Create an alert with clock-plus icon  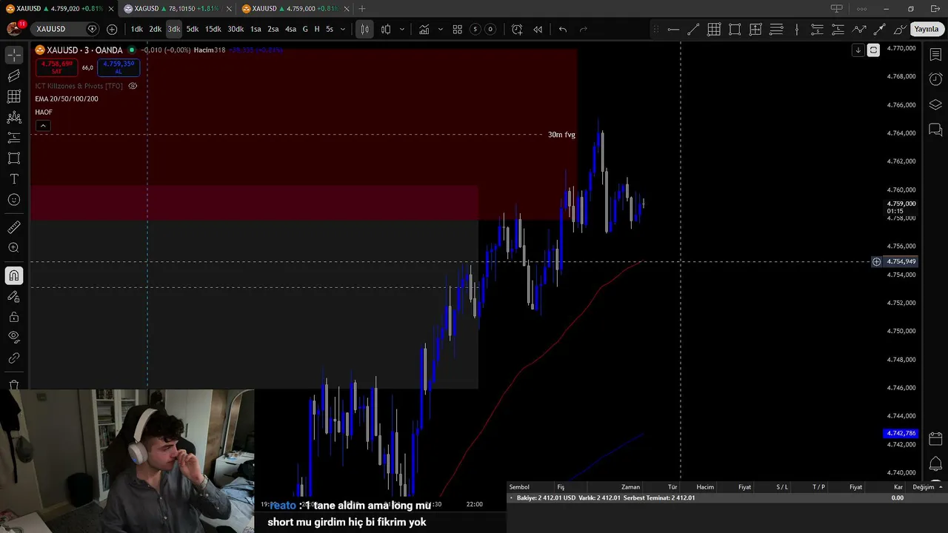[517, 29]
